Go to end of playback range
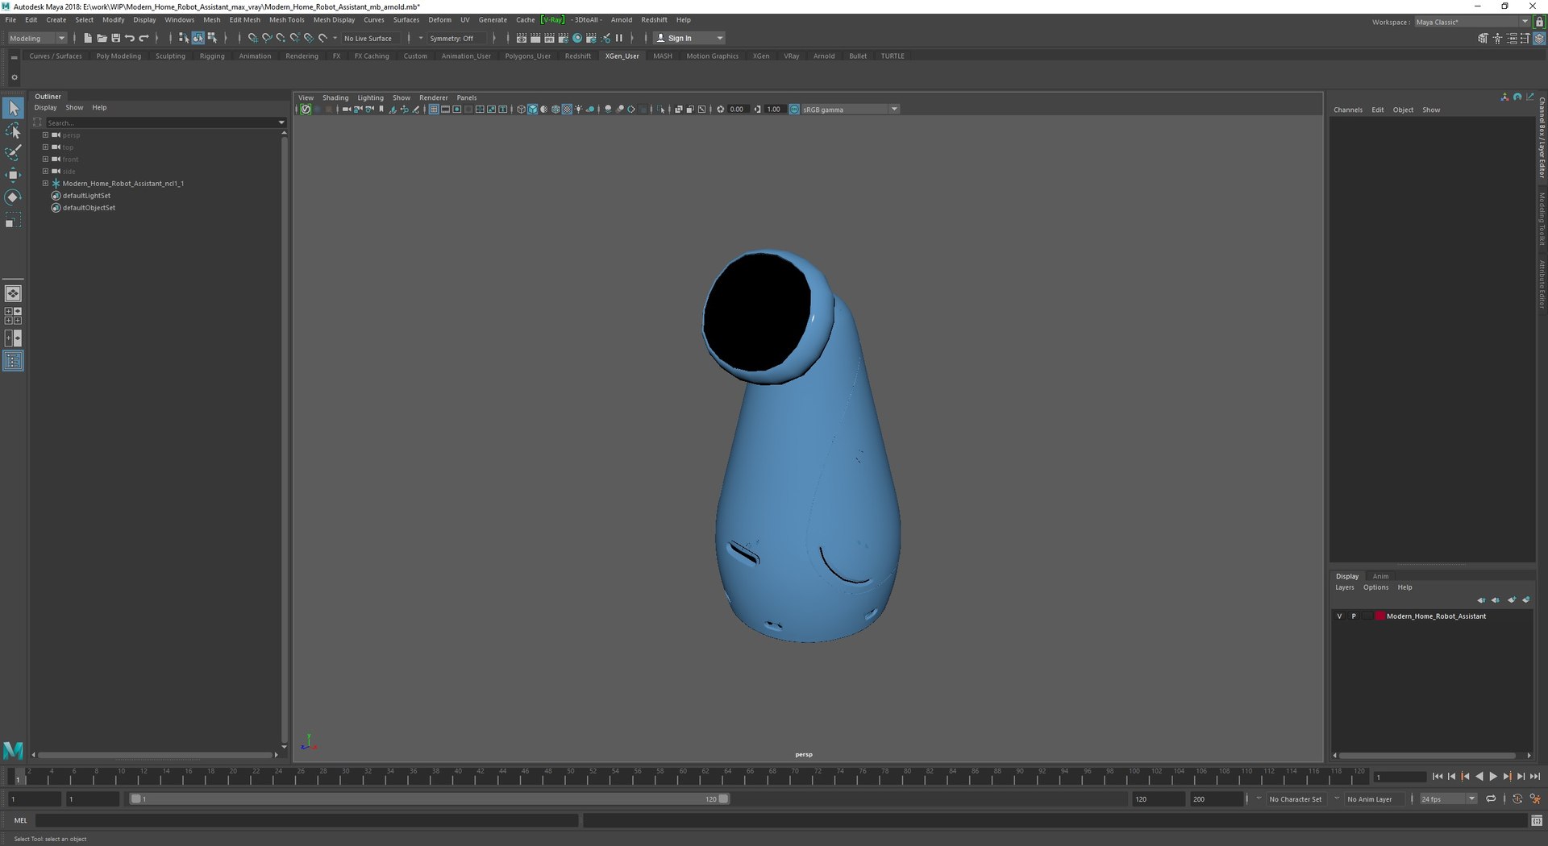1548x846 pixels. point(1535,777)
